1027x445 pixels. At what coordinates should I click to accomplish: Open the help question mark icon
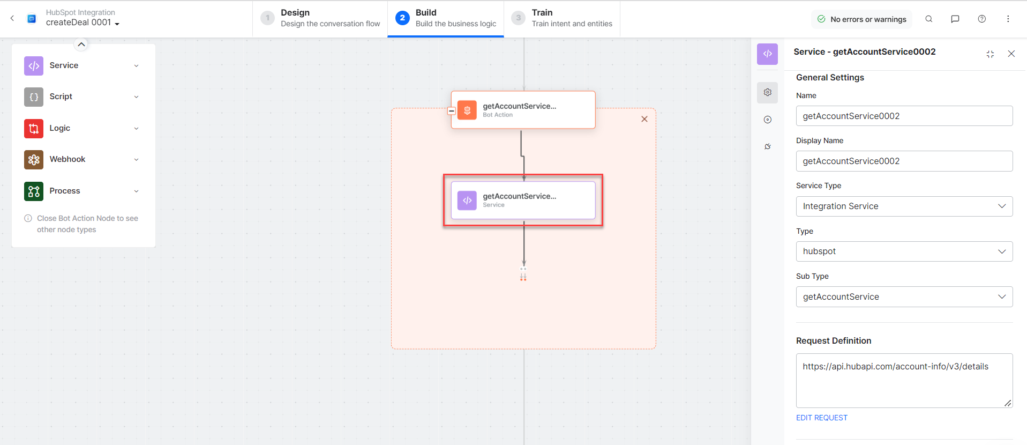981,19
